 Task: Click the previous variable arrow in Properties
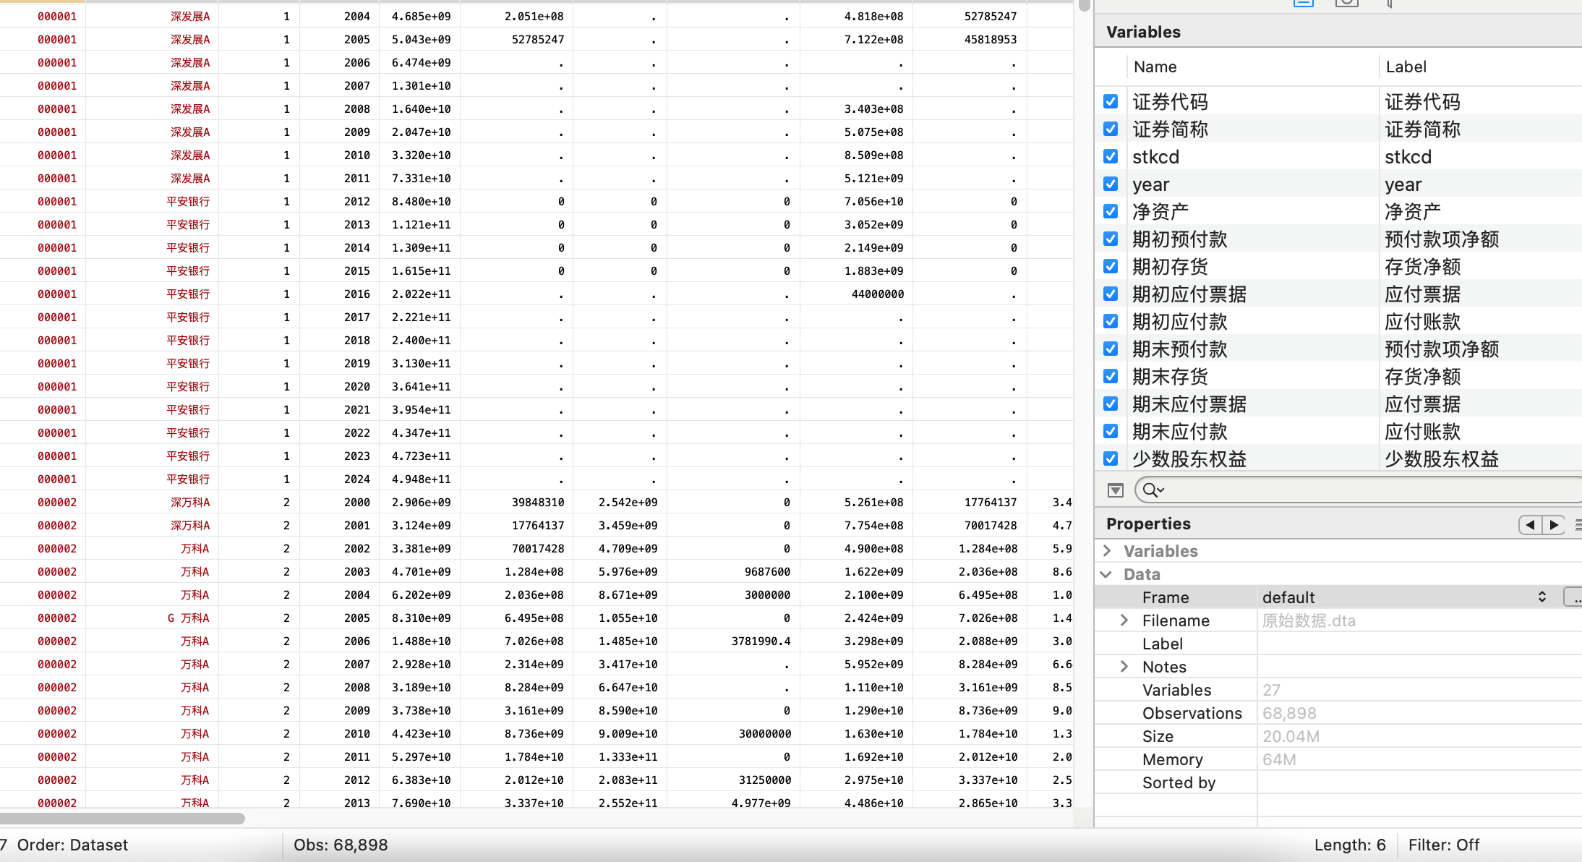pyautogui.click(x=1530, y=524)
